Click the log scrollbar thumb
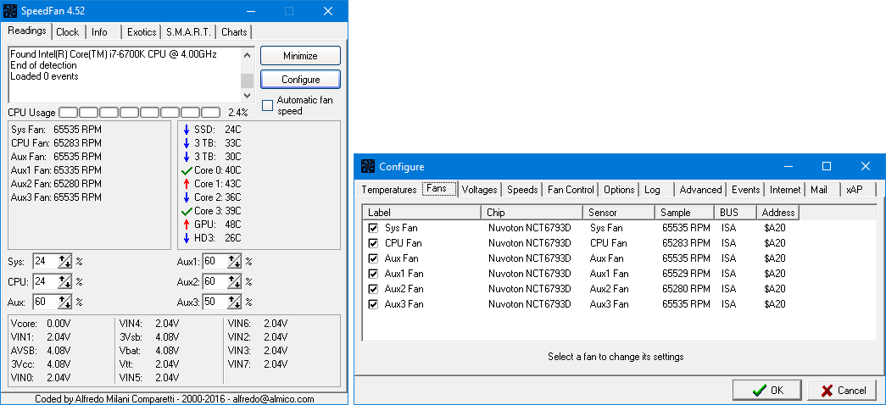The width and height of the screenshot is (886, 405). [247, 80]
